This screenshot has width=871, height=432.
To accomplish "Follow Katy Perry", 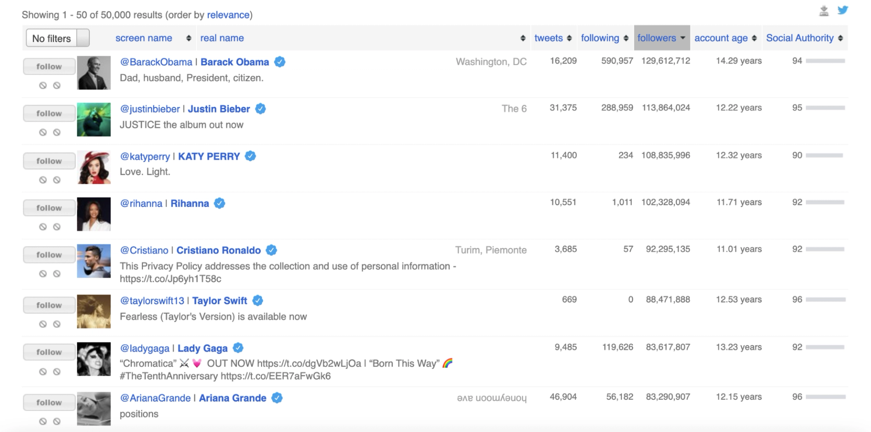I will pos(49,161).
